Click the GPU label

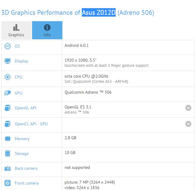click(18, 93)
